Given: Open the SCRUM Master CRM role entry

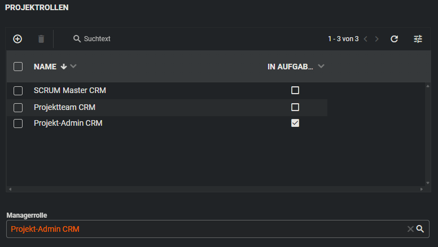Looking at the screenshot, I should 70,90.
